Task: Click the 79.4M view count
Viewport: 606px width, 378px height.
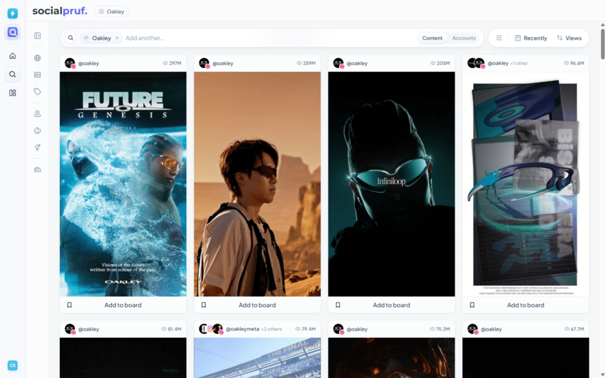Action: pyautogui.click(x=305, y=329)
